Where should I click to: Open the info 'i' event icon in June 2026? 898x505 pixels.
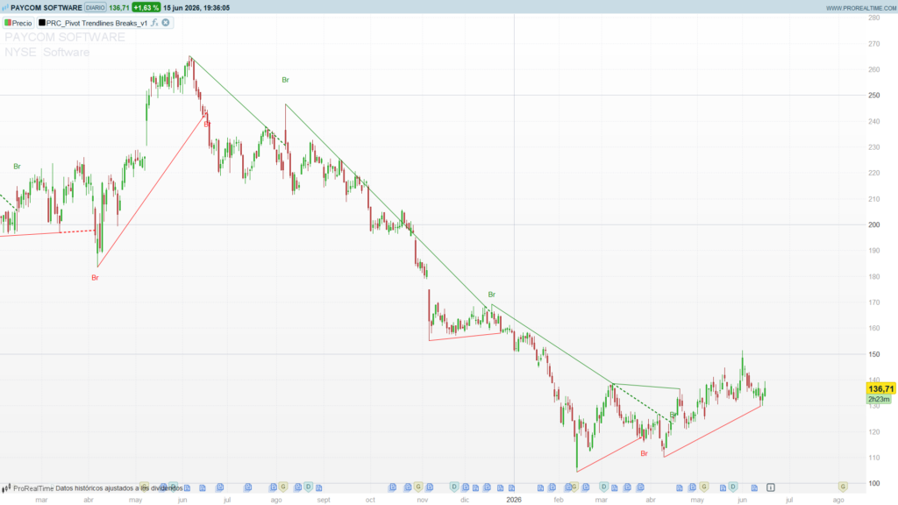[x=771, y=487]
